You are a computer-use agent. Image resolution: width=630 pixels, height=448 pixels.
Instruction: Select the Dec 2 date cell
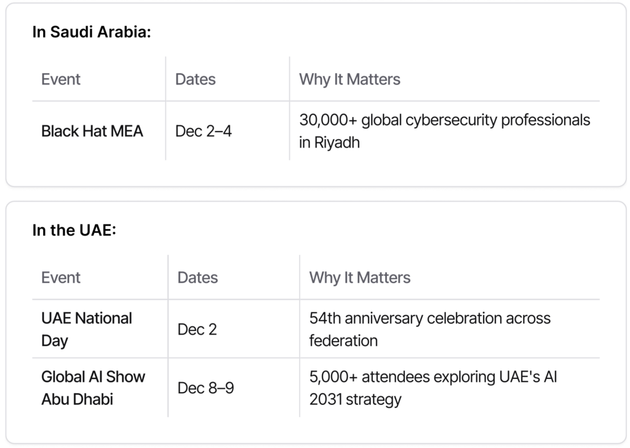[197, 329]
